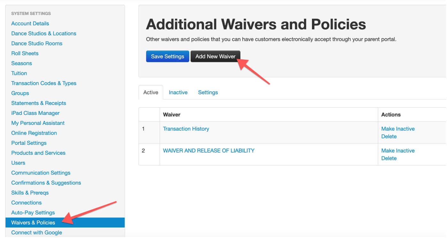Open Products and Services
The height and width of the screenshot is (238, 447).
(38, 153)
